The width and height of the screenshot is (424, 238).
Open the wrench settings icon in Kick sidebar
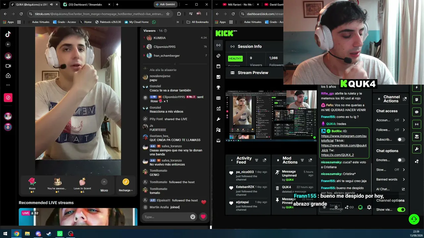pos(218,119)
